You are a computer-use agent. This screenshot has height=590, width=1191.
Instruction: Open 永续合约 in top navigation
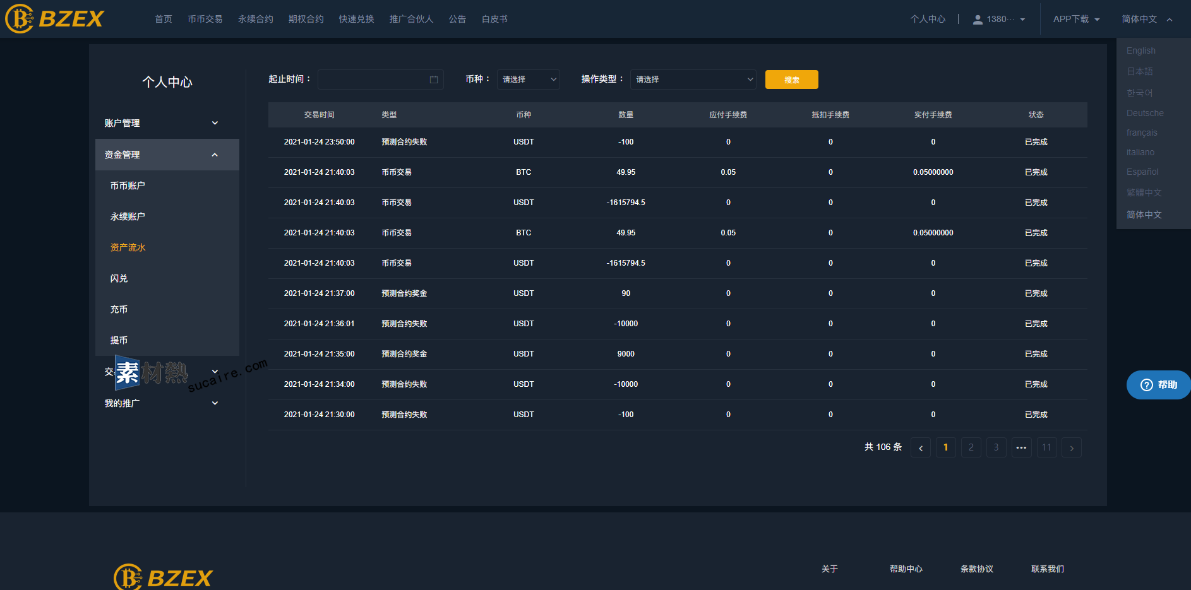(x=255, y=20)
